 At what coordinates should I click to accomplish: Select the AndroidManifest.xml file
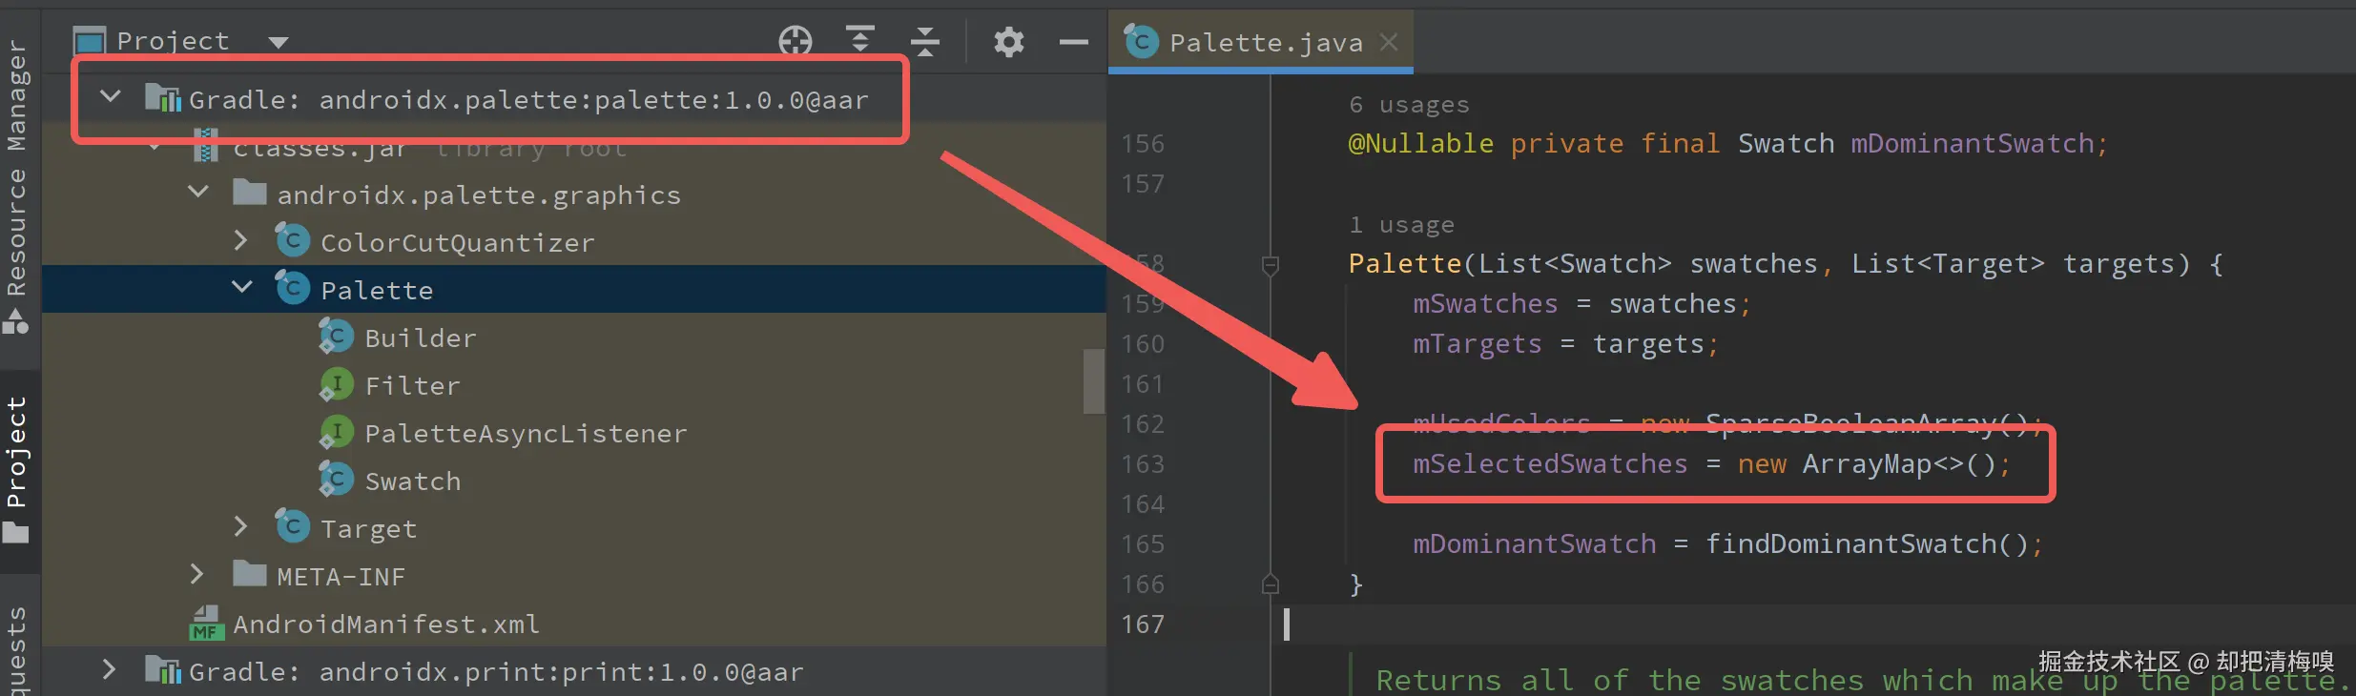click(385, 624)
